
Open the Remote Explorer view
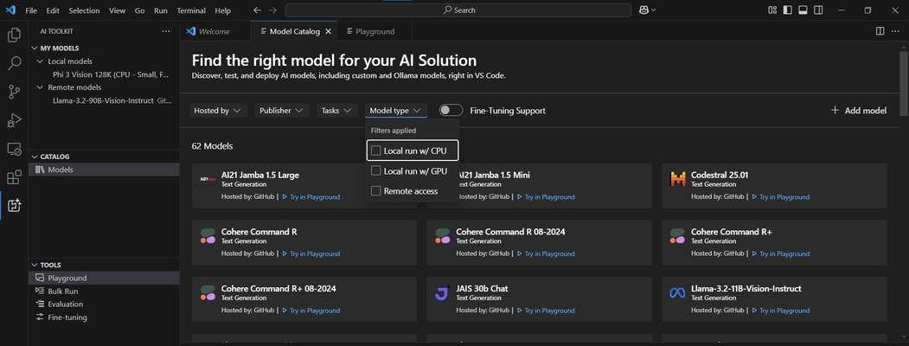pyautogui.click(x=14, y=149)
